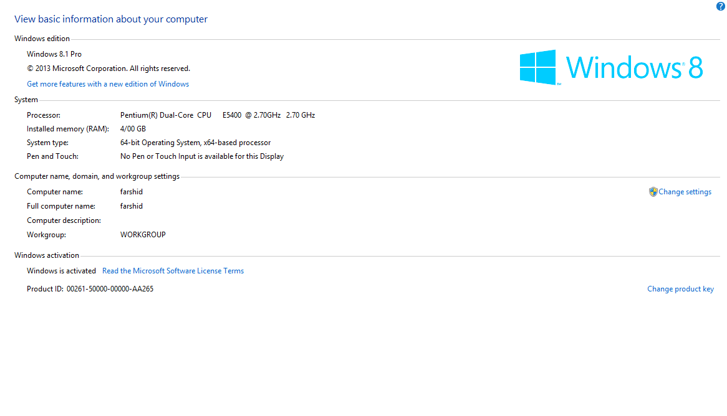Click the WORKGROUP value
The width and height of the screenshot is (727, 416).
(143, 235)
